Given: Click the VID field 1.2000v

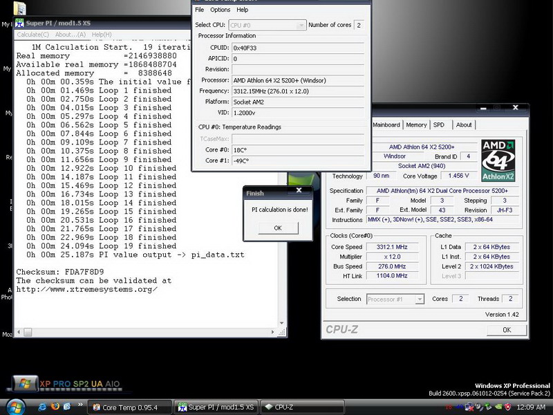Looking at the screenshot, I should point(298,113).
